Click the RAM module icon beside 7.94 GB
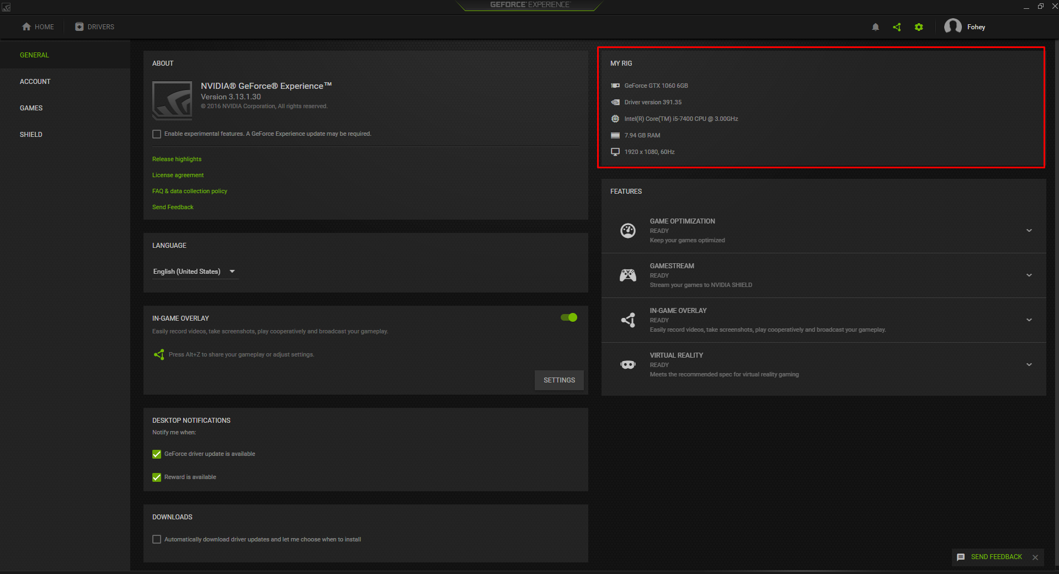 click(615, 135)
